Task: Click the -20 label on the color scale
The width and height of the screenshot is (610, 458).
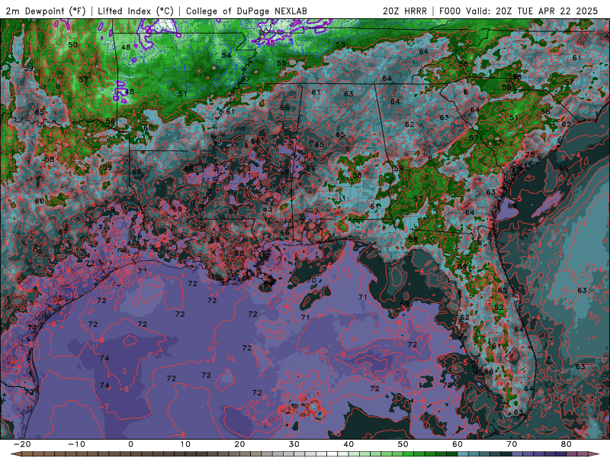Action: [x=22, y=444]
